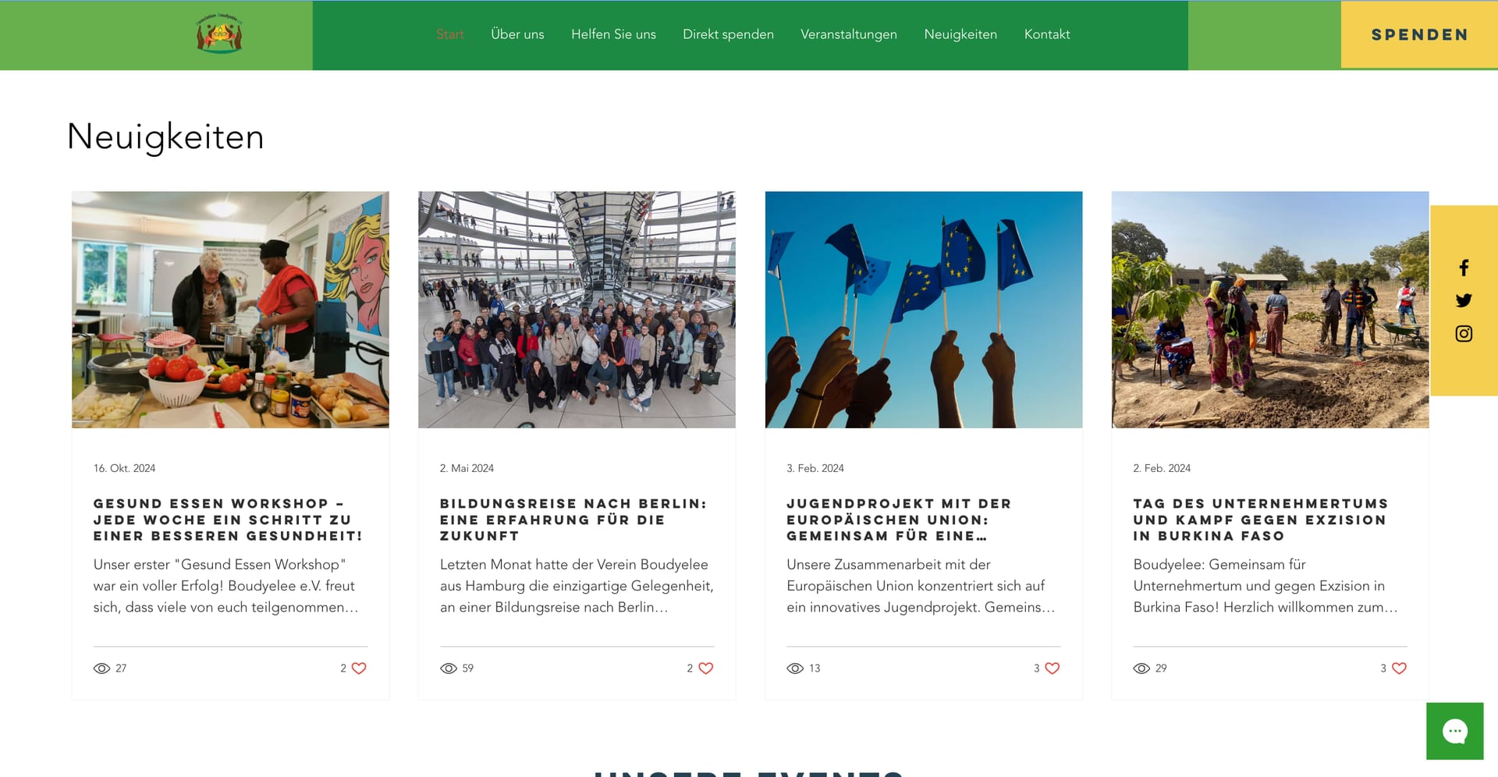Like the Bildungsreise nach Berlin post
The image size is (1498, 777).
[705, 668]
